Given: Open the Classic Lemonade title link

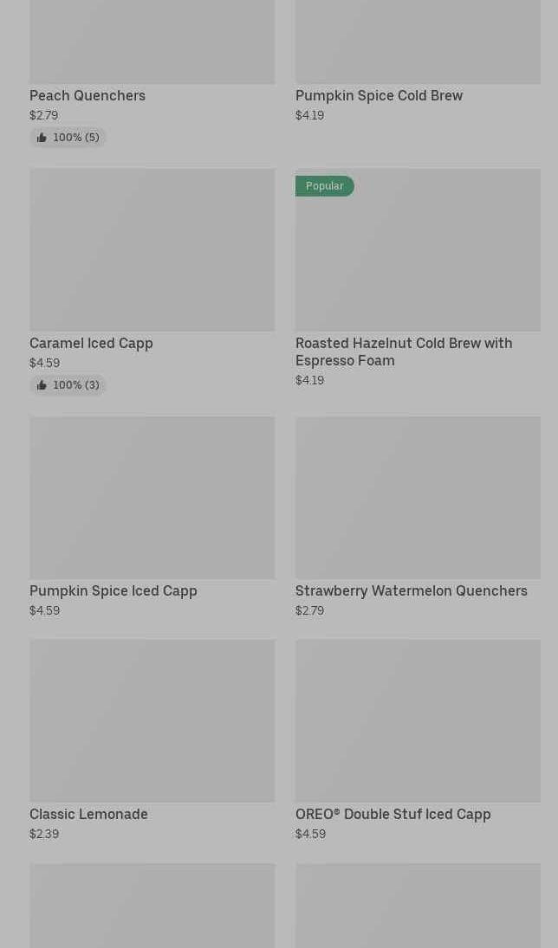Looking at the screenshot, I should point(88,814).
